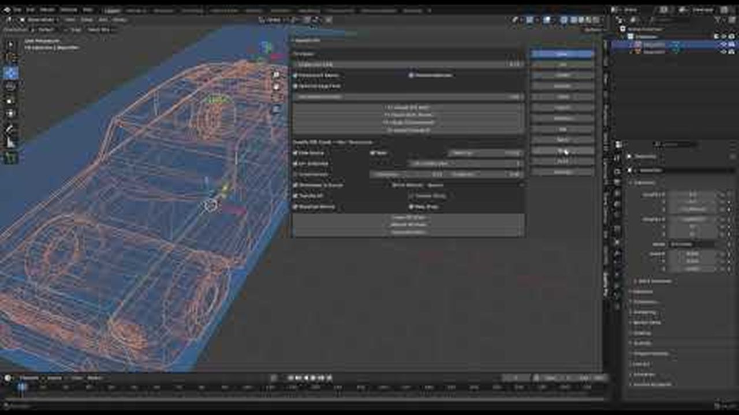Jump to the timeline end frame

pyautogui.click(x=329, y=378)
